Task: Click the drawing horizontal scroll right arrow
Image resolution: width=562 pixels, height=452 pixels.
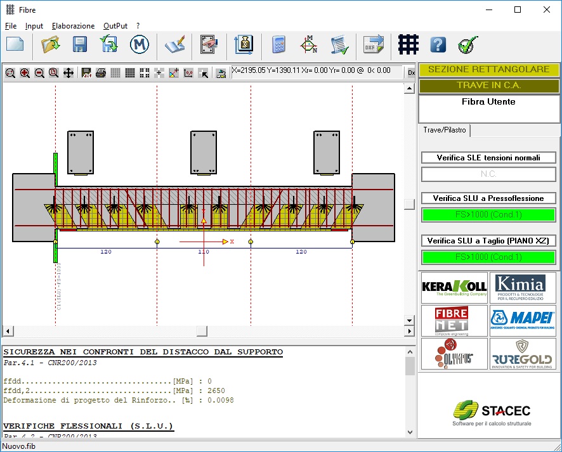Action: (x=409, y=331)
